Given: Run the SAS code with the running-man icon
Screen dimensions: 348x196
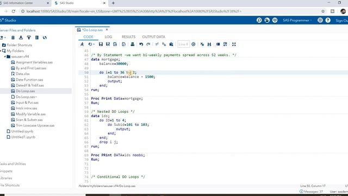Looking at the screenshot, I should click(x=82, y=44).
